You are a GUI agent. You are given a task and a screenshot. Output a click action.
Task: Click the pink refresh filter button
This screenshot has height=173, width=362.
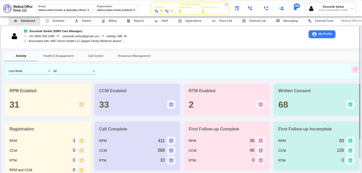coord(355,70)
